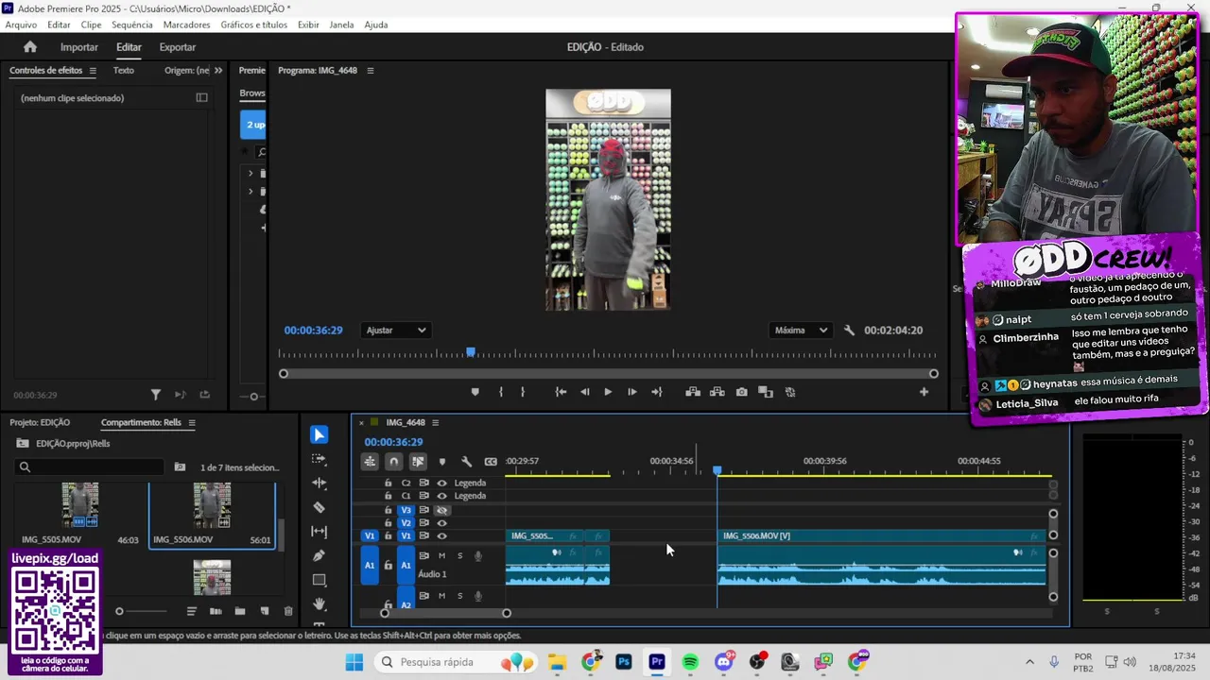Toggle lock on V1 track

pyautogui.click(x=388, y=535)
